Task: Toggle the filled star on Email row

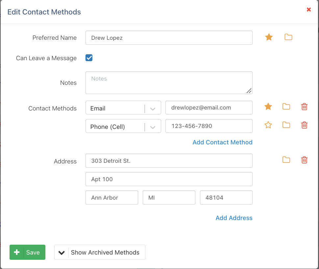Action: 268,107
